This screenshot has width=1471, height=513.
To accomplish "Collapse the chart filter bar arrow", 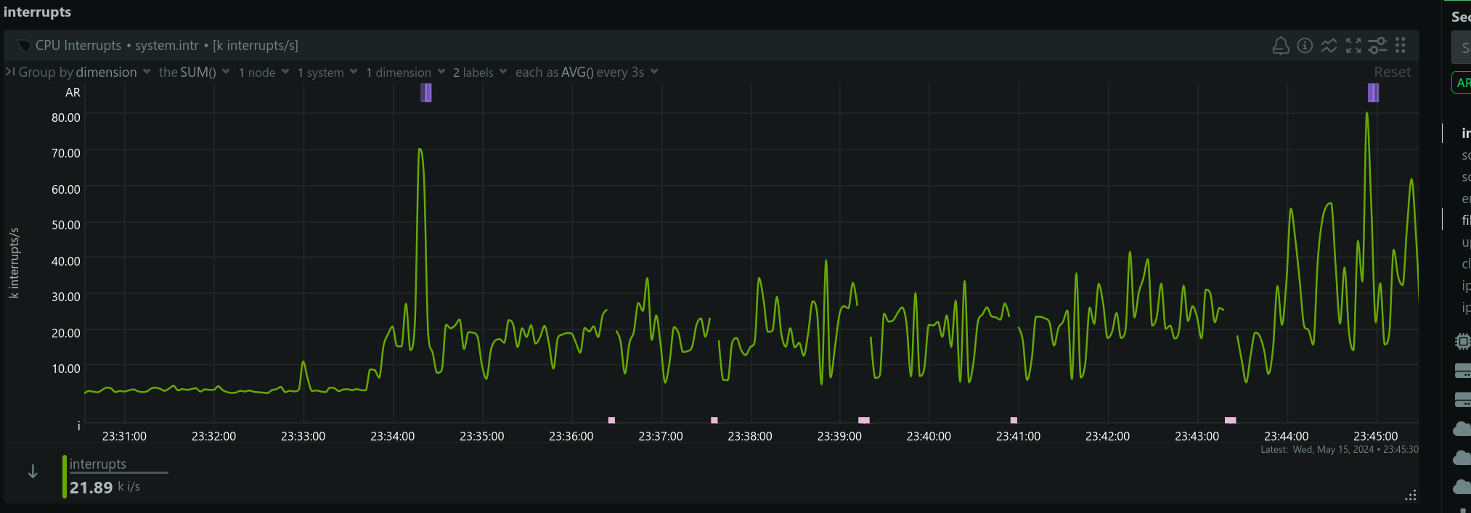I will 10,72.
